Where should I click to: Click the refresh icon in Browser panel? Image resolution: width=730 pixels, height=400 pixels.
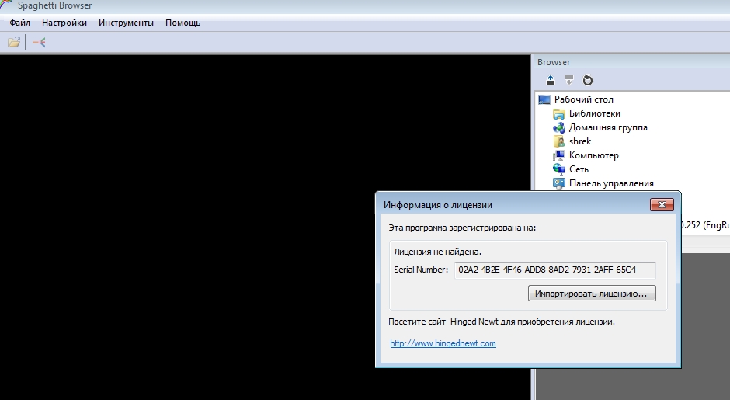coord(588,80)
